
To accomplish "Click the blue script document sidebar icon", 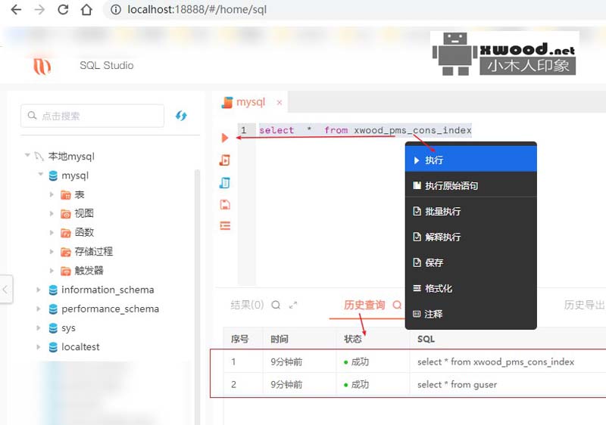I will point(224,182).
